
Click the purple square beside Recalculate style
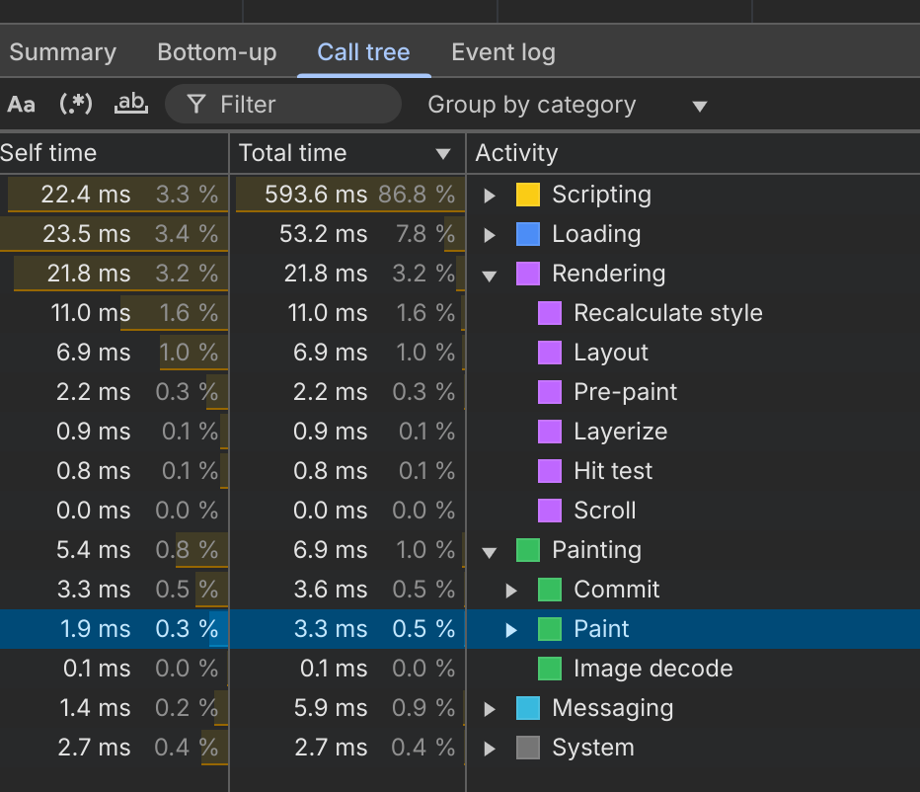tap(550, 312)
